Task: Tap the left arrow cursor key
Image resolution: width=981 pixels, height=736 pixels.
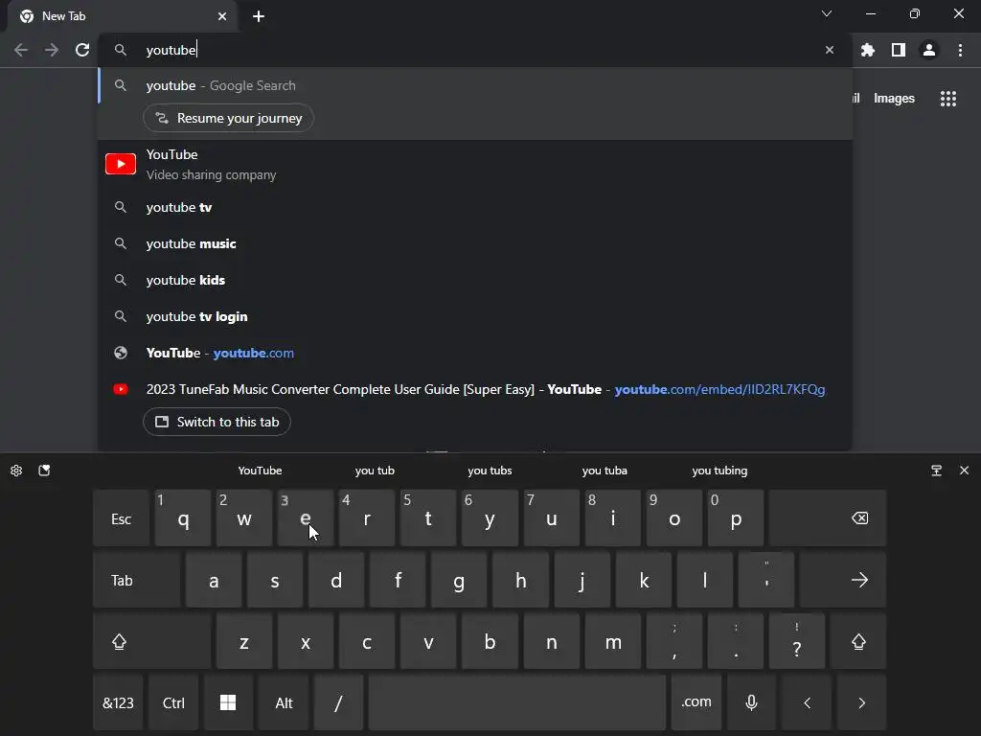Action: click(x=807, y=702)
